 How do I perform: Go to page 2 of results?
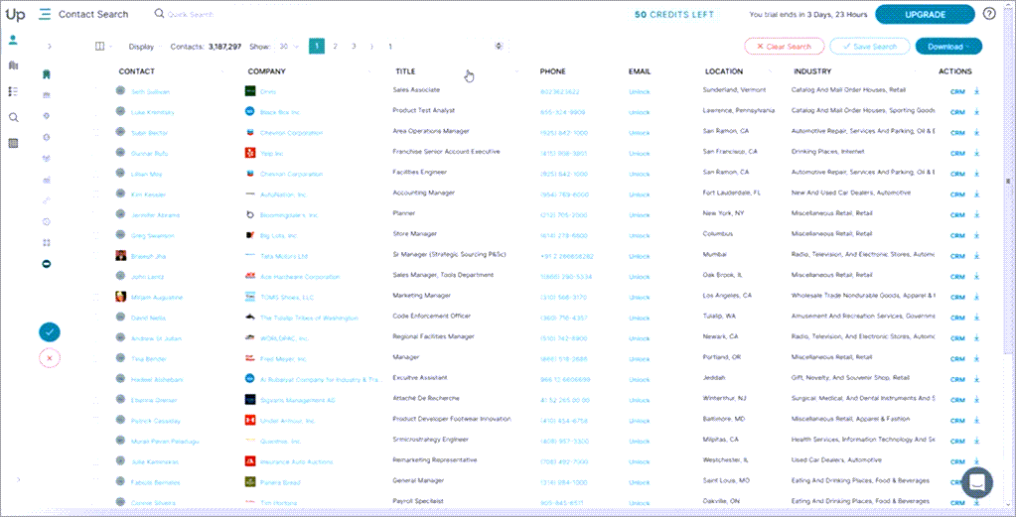coord(336,47)
